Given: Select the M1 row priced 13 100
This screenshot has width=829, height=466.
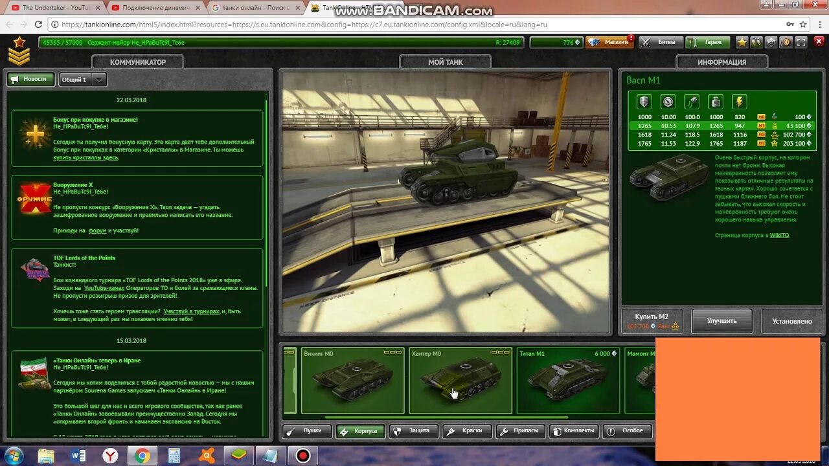Looking at the screenshot, I should [721, 126].
